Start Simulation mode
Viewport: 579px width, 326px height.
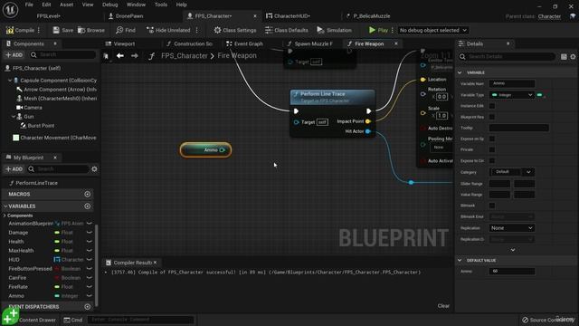[334, 30]
